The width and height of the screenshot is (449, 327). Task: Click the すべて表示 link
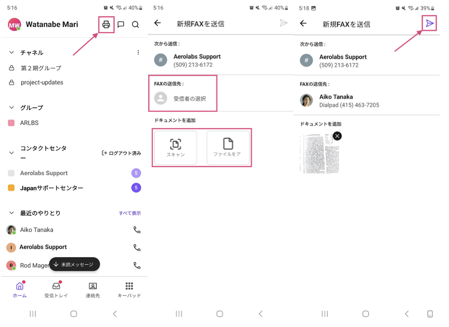(x=129, y=213)
